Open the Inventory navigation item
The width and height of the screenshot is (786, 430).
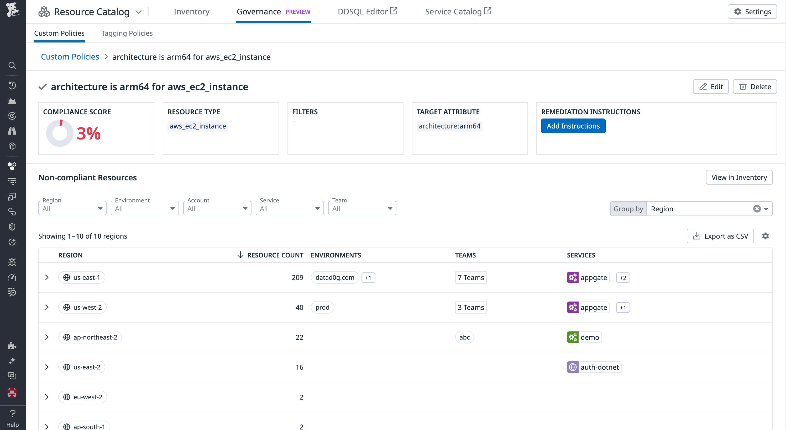(x=191, y=12)
